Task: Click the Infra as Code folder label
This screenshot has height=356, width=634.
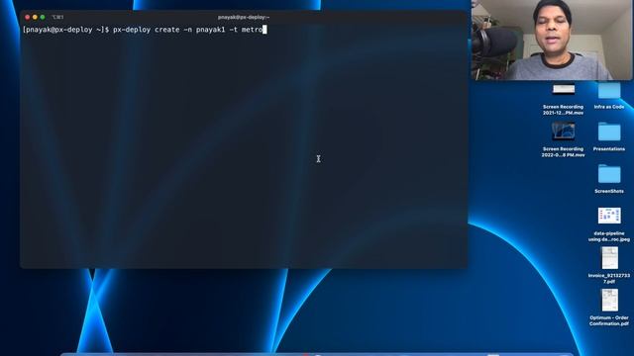Action: click(609, 107)
